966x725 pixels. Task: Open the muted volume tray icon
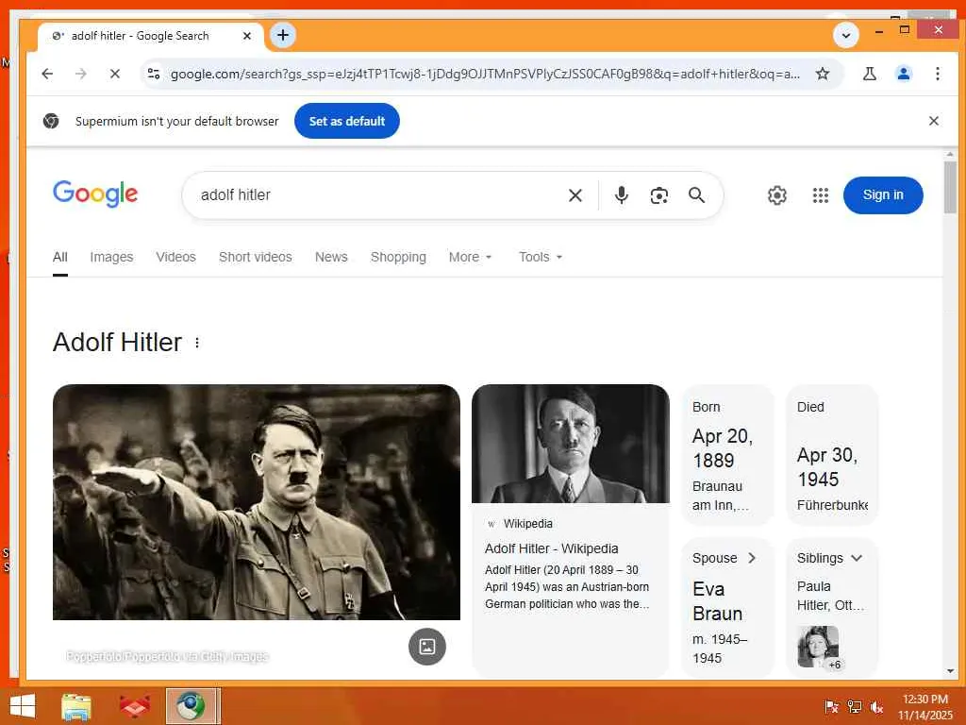click(x=876, y=706)
